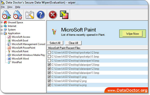Click path text C:\Users\ASD\Desktop\pocketpc\2.bmp
This screenshot has width=150, height=95.
(x=75, y=52)
